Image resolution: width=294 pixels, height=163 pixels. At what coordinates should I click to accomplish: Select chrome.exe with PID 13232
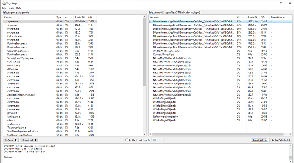[x=50, y=76]
